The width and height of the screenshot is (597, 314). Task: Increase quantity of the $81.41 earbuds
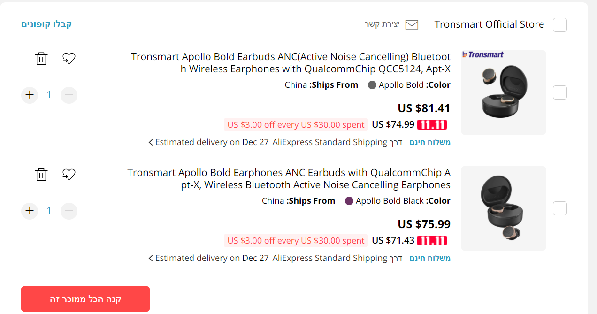[x=30, y=95]
